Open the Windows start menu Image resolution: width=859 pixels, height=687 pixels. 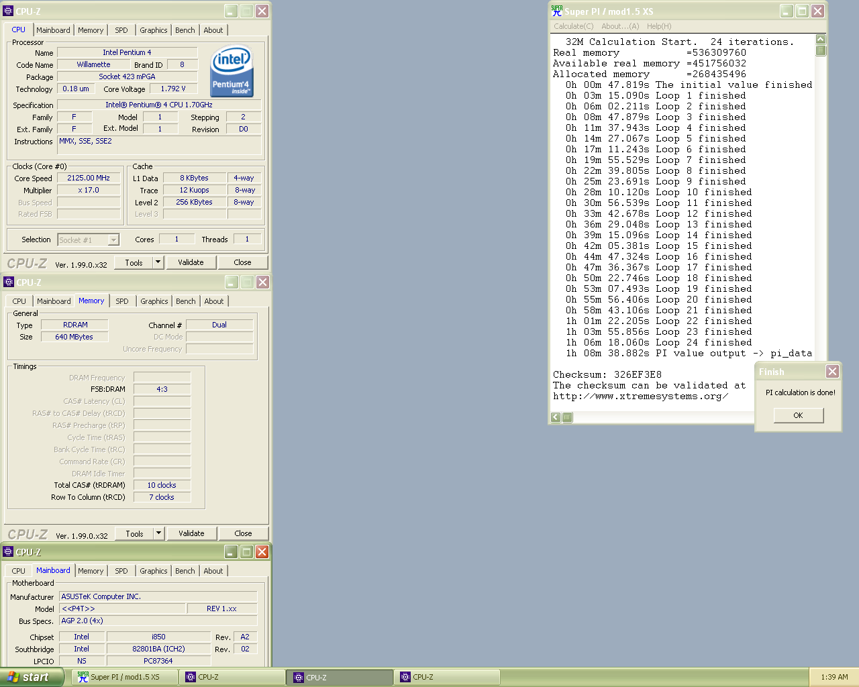pyautogui.click(x=32, y=677)
